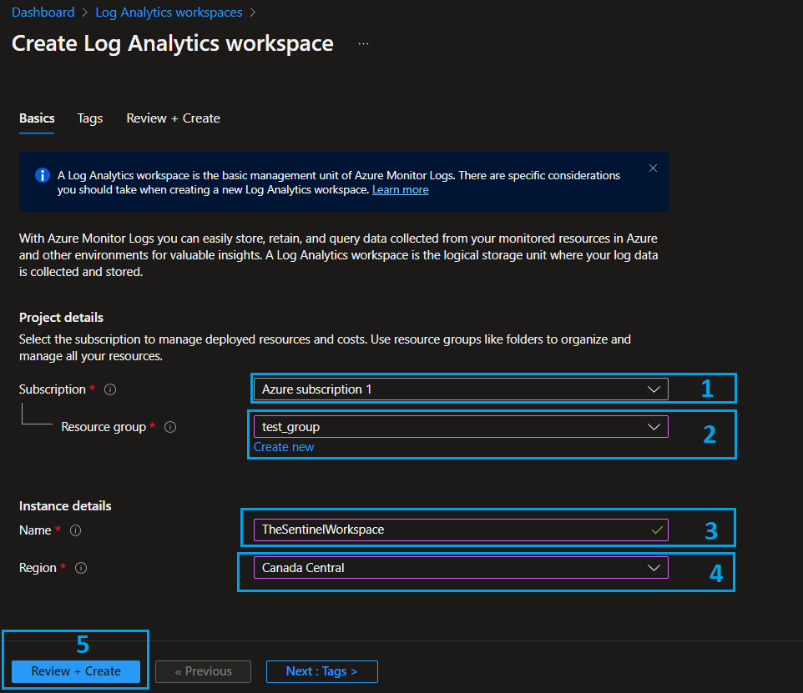Click the Name field info icon
This screenshot has height=693, width=803.
pos(76,530)
